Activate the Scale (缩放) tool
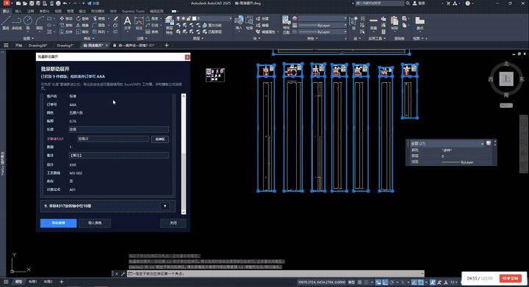The image size is (529, 287). (x=82, y=32)
